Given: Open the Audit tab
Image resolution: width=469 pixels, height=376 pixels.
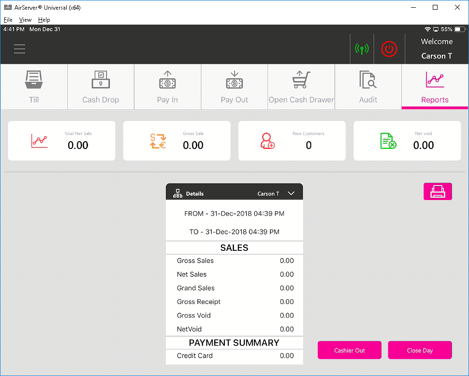Looking at the screenshot, I should pyautogui.click(x=368, y=87).
